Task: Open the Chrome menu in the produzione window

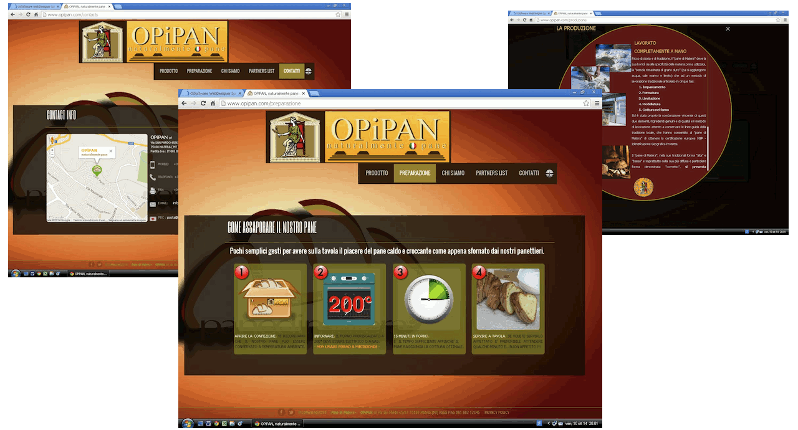Action: (784, 20)
